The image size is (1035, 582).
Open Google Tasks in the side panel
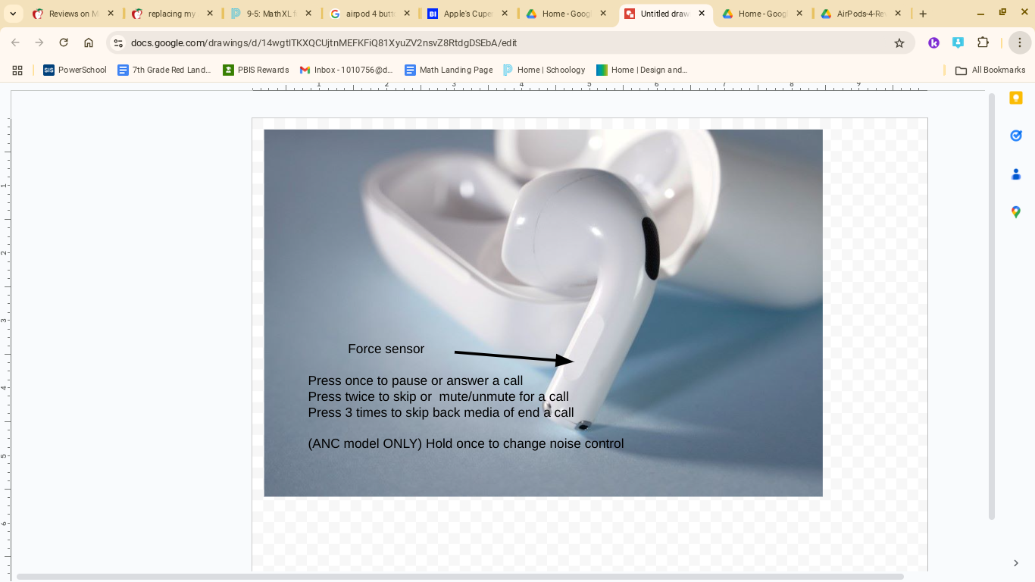[x=1016, y=136]
